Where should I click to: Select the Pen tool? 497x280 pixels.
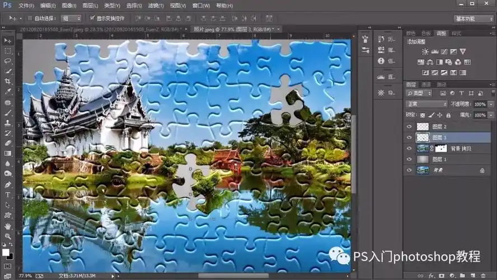8,184
